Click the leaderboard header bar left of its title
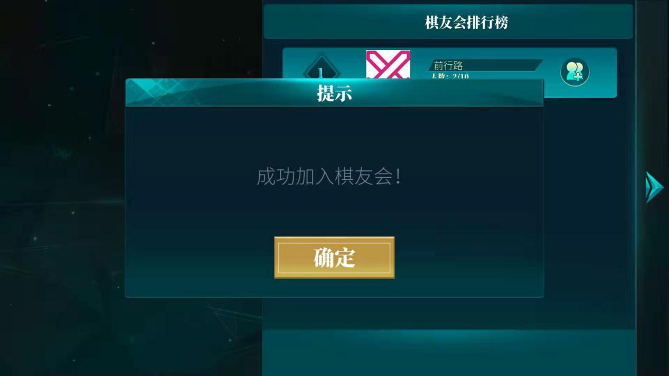This screenshot has height=376, width=669. [x=343, y=22]
